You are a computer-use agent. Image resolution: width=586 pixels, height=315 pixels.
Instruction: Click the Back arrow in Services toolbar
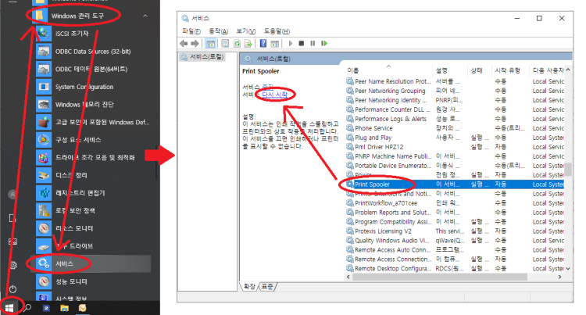pyautogui.click(x=184, y=44)
